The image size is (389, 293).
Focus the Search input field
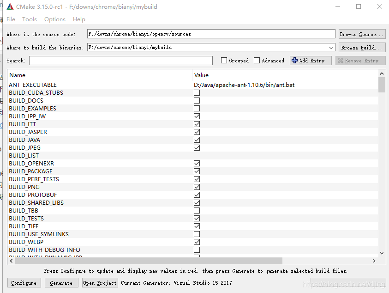(121, 61)
